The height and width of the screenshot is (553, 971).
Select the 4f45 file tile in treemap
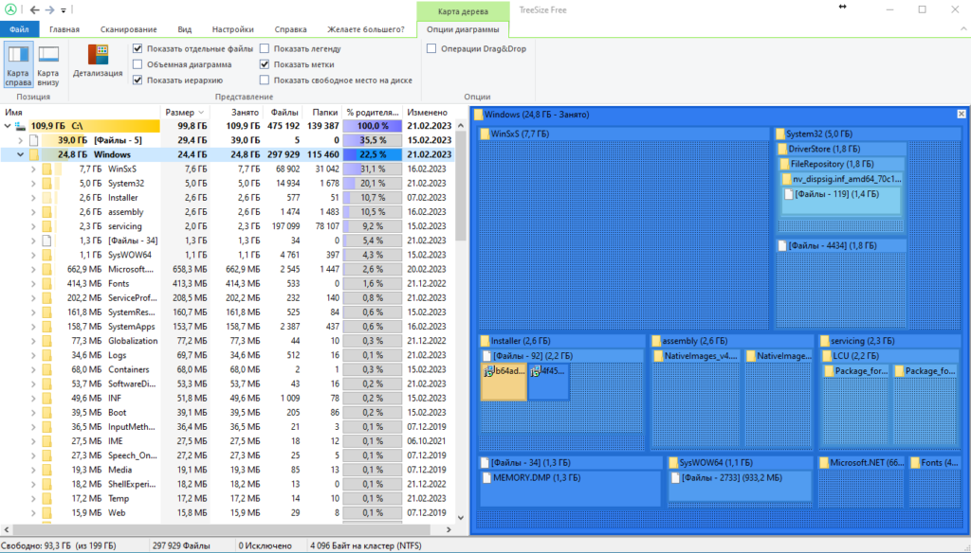pyautogui.click(x=549, y=381)
